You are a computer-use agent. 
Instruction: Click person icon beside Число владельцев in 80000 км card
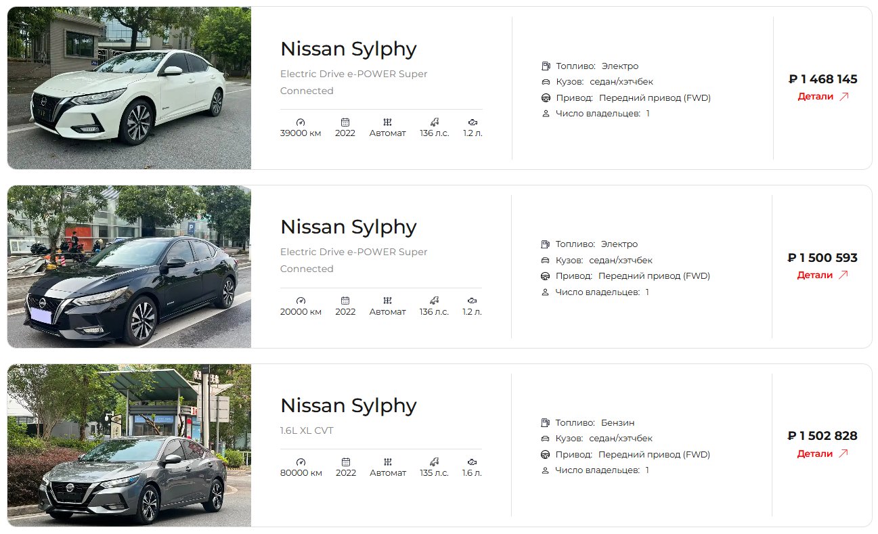pos(545,470)
